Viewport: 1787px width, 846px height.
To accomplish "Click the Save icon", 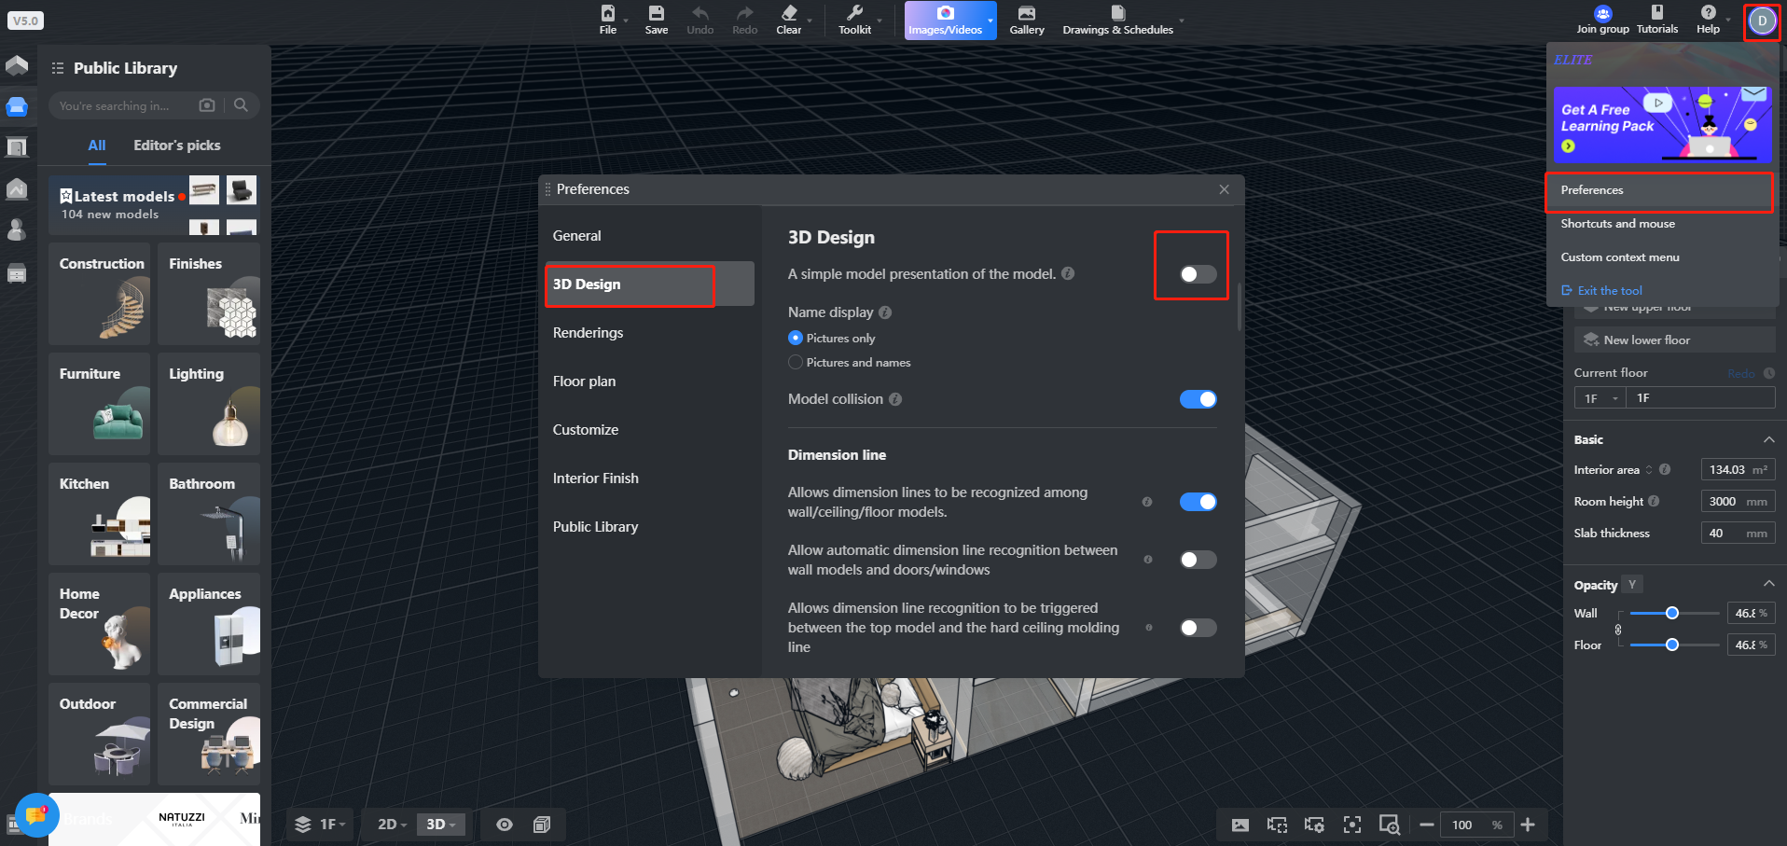I will [657, 13].
